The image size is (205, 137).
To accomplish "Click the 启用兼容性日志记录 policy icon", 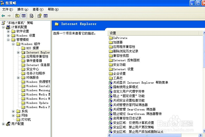I will coord(110,118).
